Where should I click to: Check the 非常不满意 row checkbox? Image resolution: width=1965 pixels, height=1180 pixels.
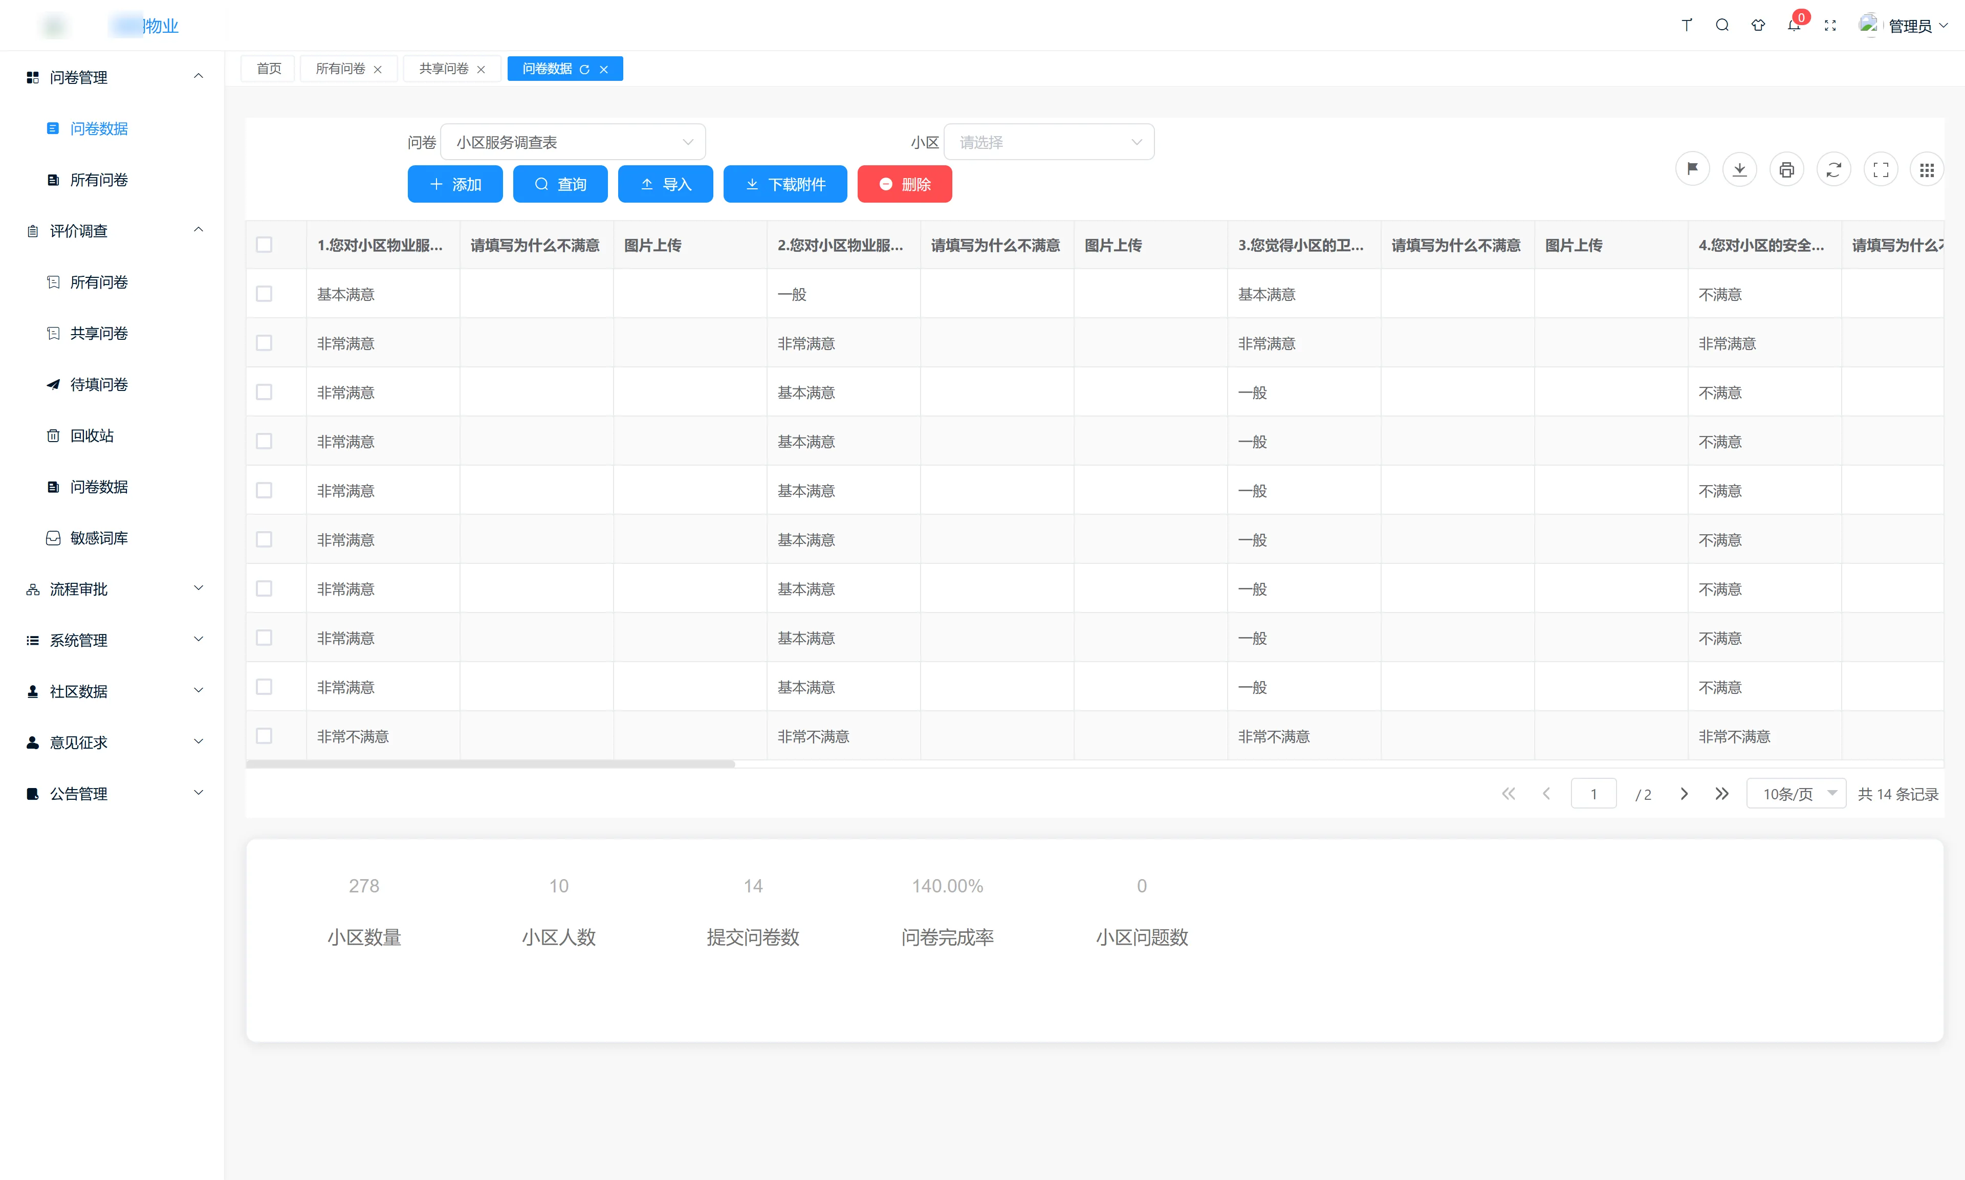(264, 736)
